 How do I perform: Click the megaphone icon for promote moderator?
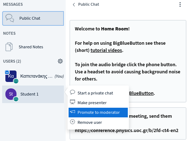(73, 112)
